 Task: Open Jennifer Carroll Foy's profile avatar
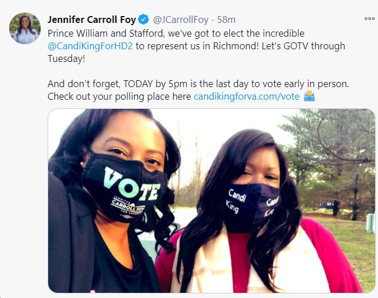click(x=25, y=28)
